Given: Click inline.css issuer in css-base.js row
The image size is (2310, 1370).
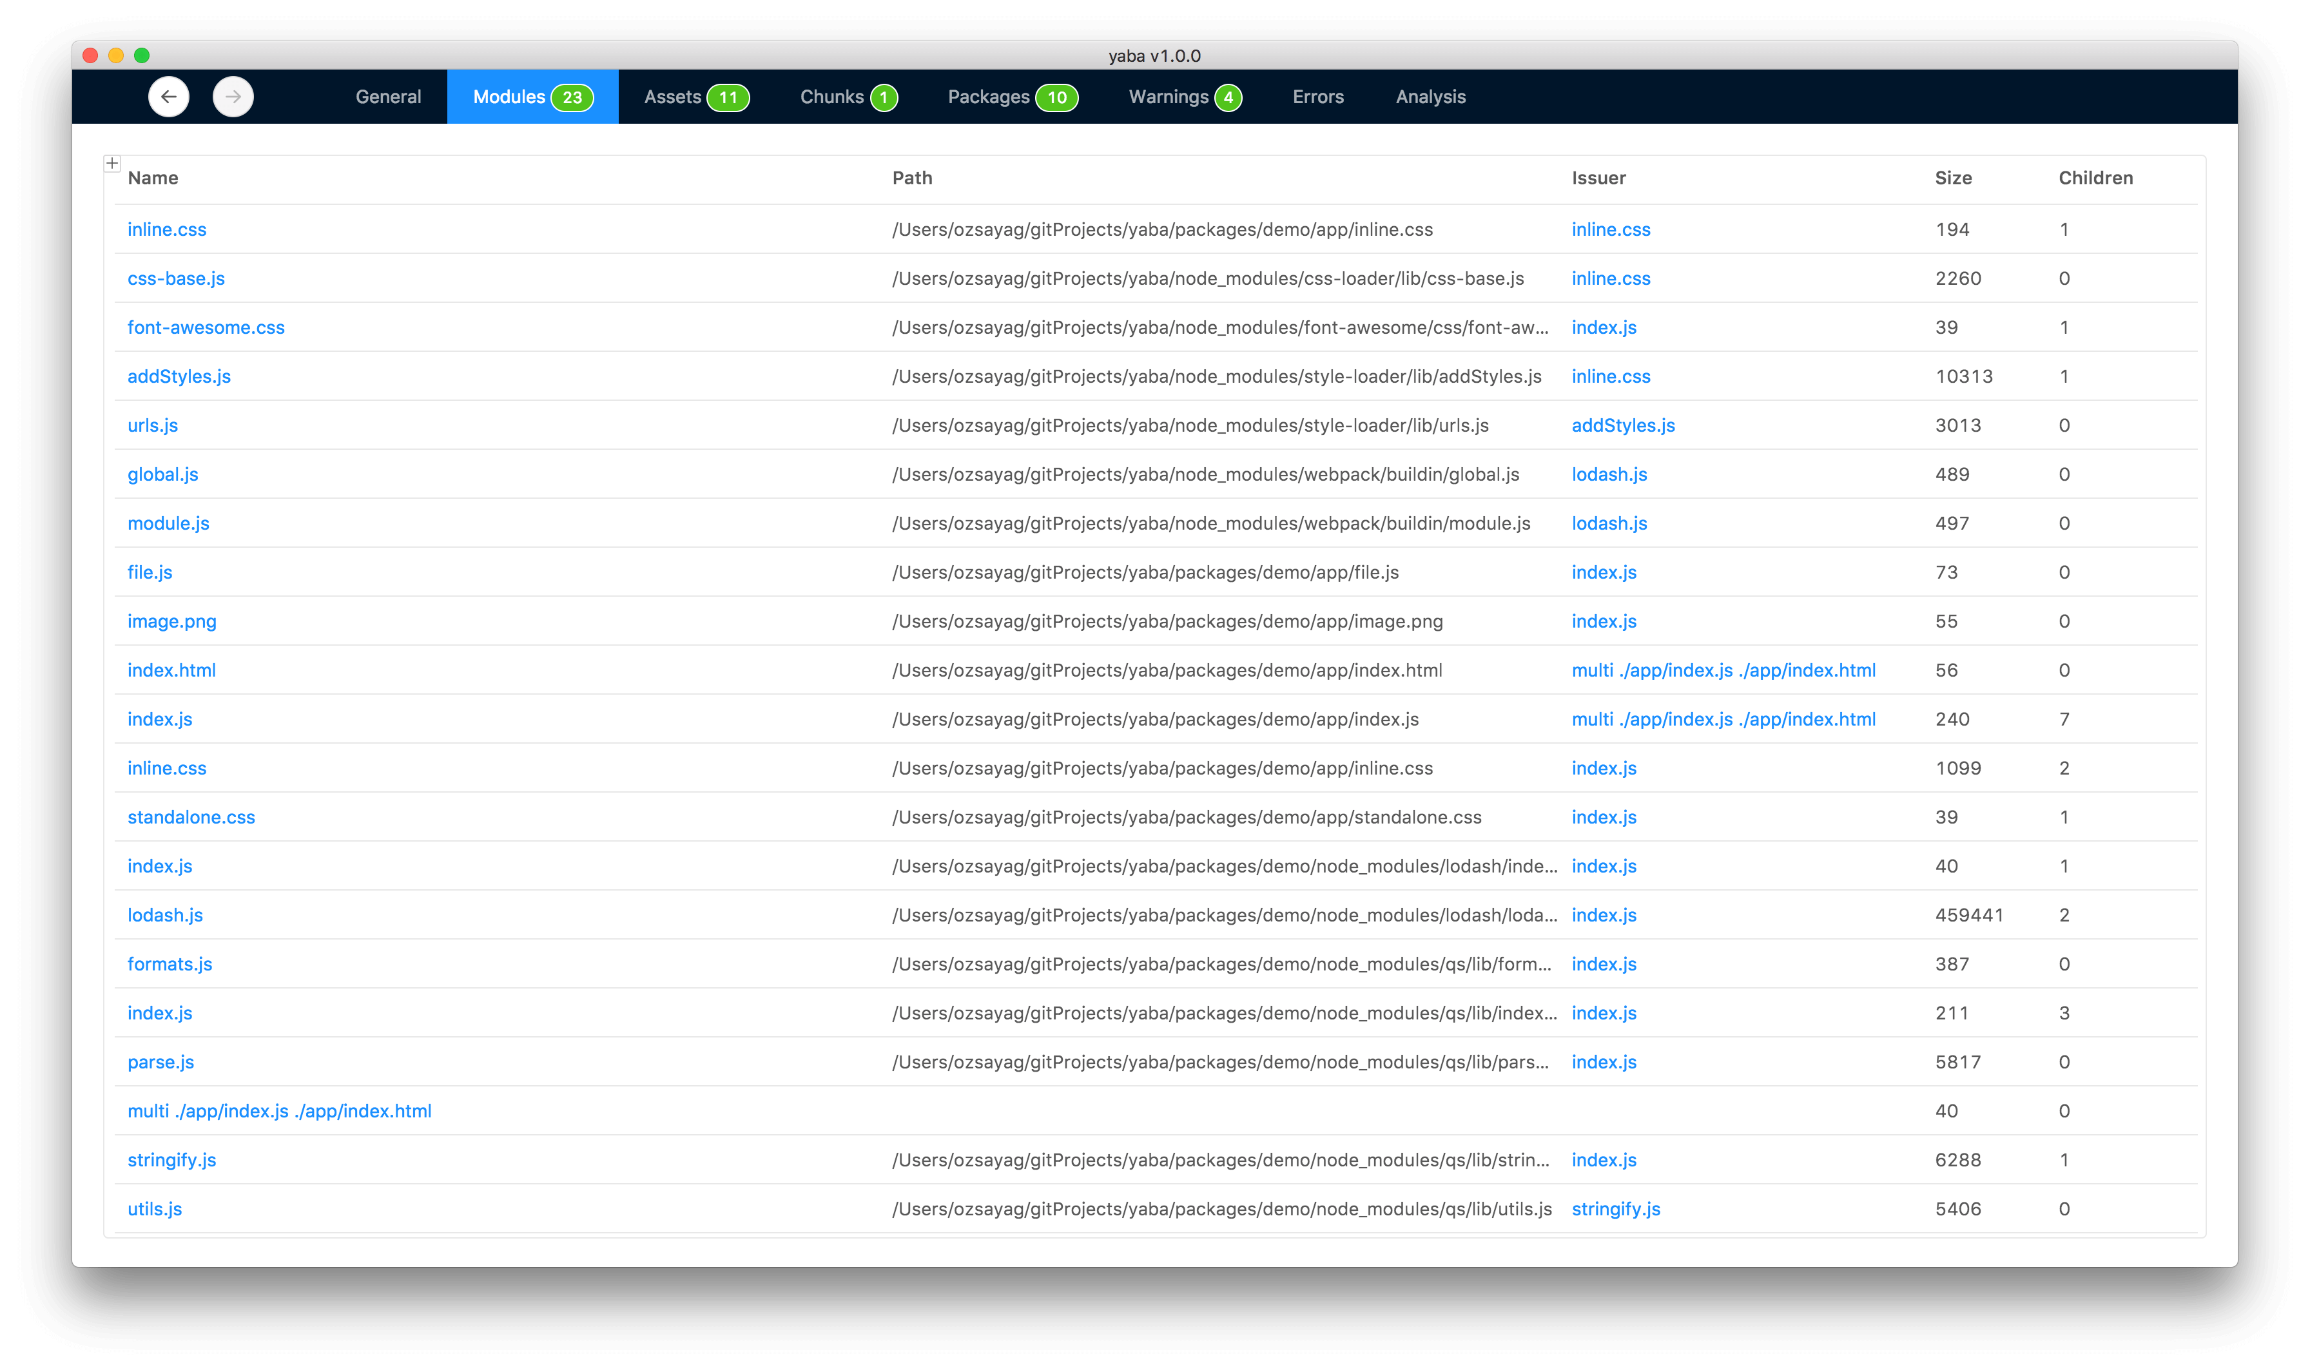Looking at the screenshot, I should (x=1611, y=279).
